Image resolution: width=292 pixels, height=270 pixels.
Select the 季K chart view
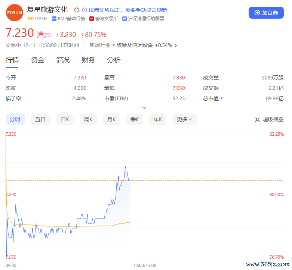(135, 119)
